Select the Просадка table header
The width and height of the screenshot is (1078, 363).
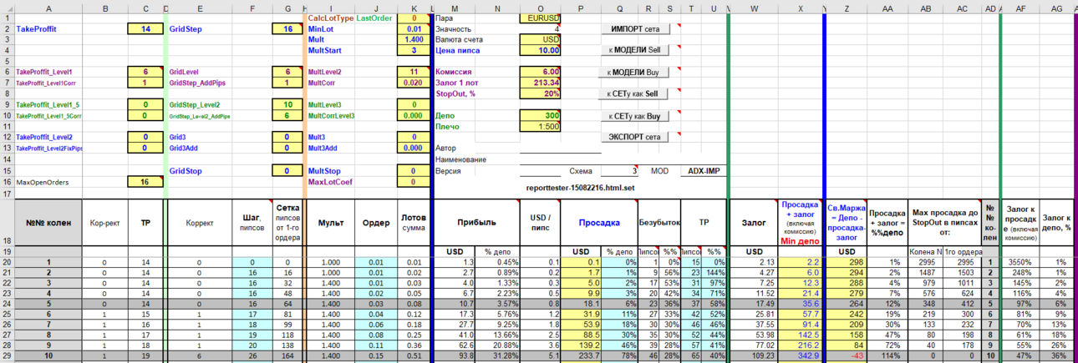point(599,223)
